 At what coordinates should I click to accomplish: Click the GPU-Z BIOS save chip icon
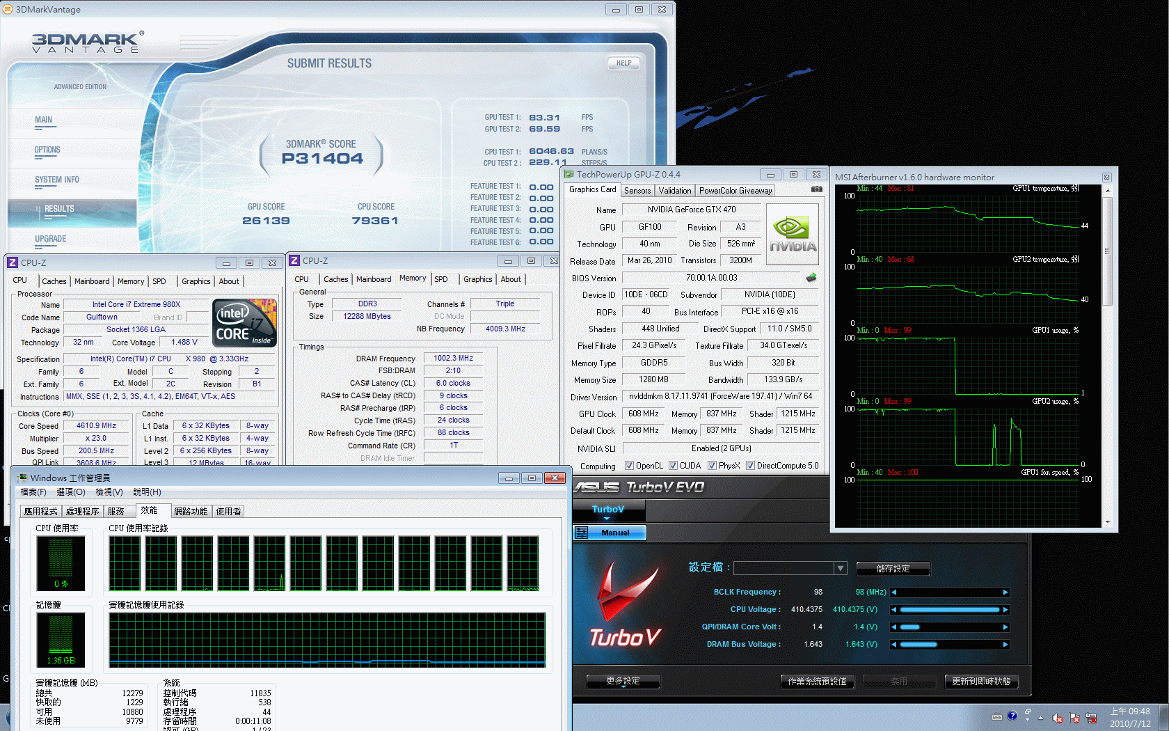pyautogui.click(x=811, y=278)
